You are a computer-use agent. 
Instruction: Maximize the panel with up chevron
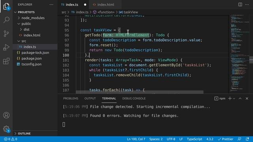click(240, 98)
